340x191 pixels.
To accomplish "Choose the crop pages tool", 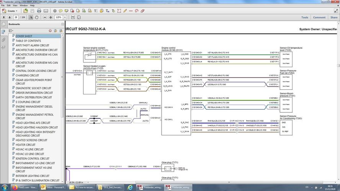I will [119, 11].
